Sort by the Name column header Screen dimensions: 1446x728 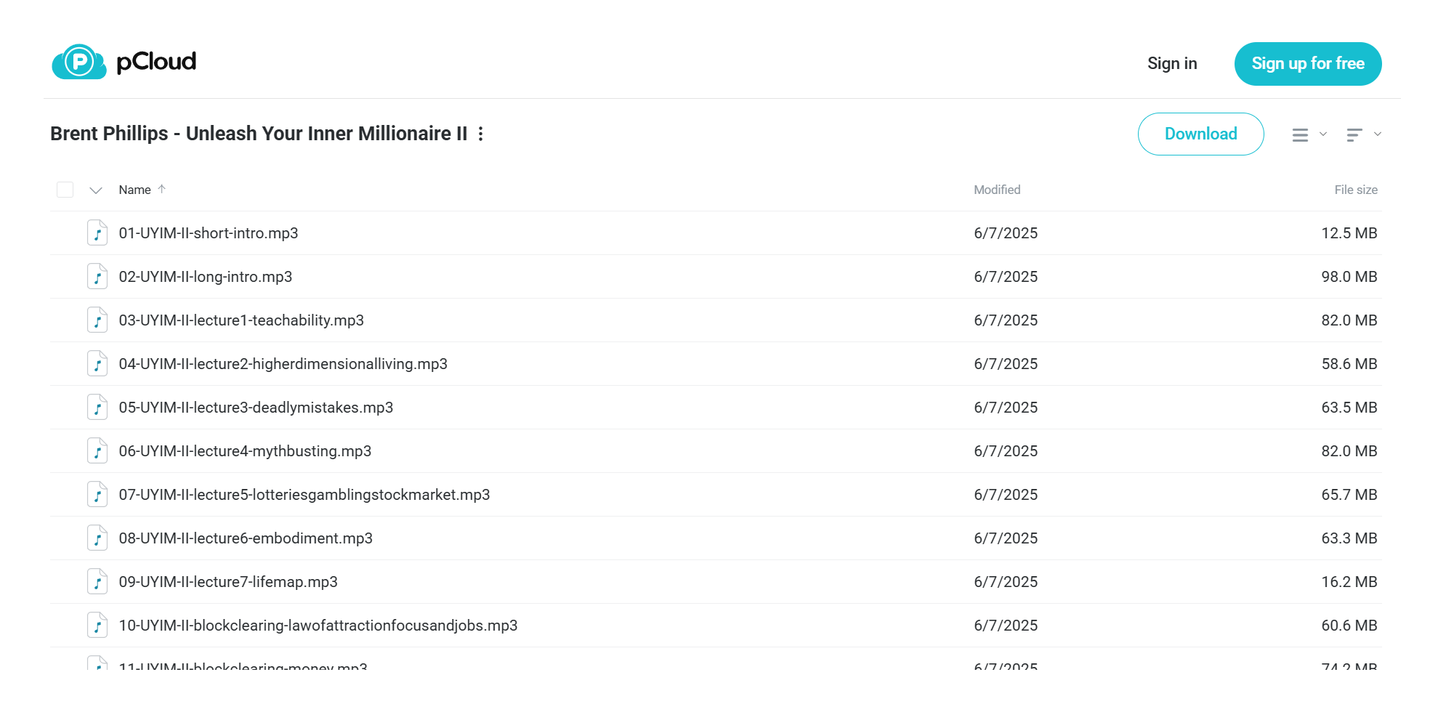pos(135,190)
